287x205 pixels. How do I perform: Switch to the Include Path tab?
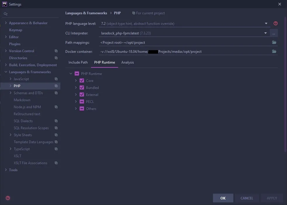[x=78, y=62]
